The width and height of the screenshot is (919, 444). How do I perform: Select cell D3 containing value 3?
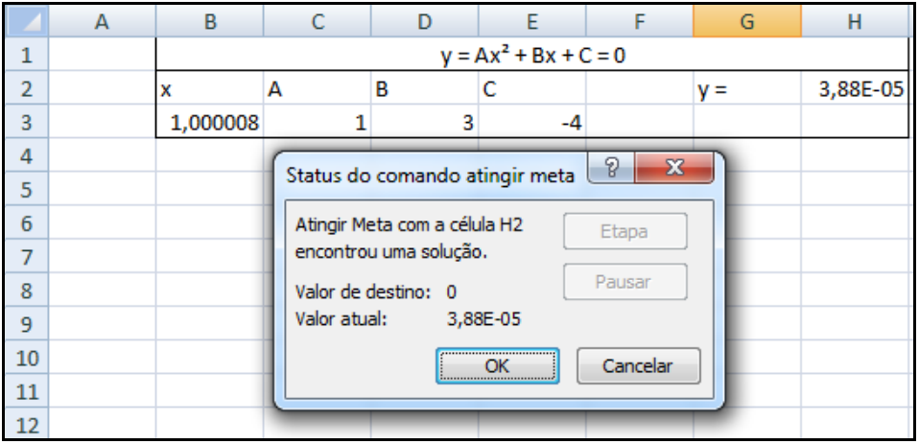point(425,123)
